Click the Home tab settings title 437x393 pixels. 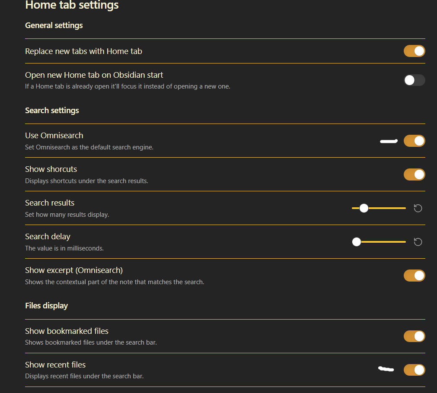pyautogui.click(x=72, y=5)
